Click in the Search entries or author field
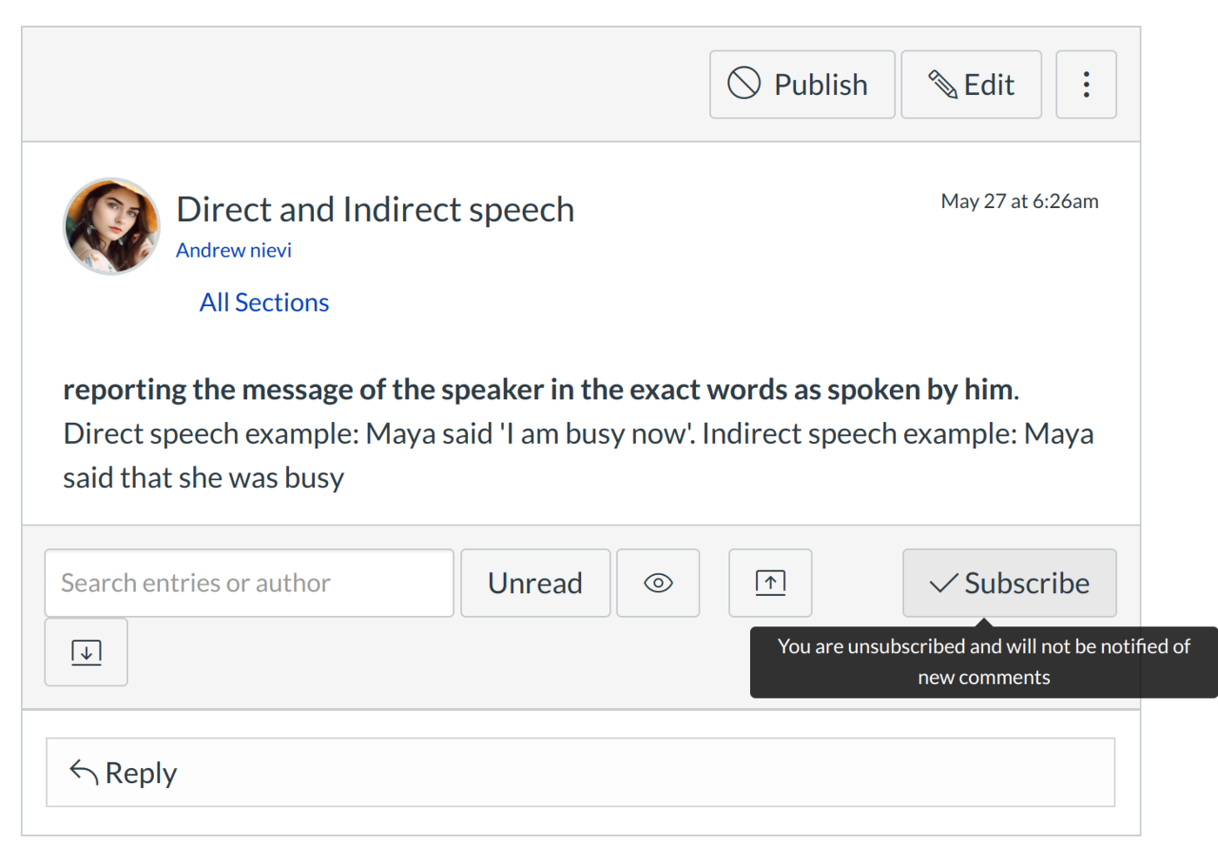This screenshot has width=1218, height=863. 249,583
